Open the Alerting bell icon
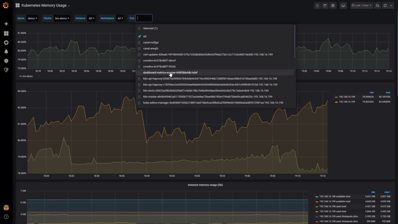The image size is (398, 224). (6, 52)
